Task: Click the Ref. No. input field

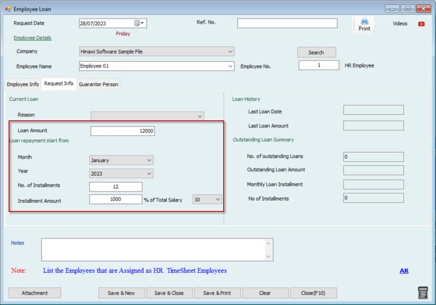Action: point(287,23)
